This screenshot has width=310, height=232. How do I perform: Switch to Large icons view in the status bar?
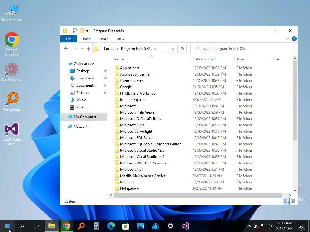[x=293, y=201]
